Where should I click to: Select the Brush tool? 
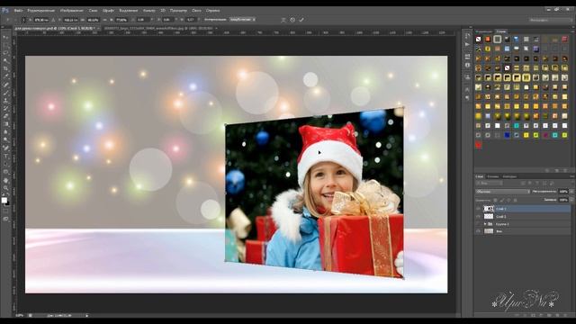point(5,93)
